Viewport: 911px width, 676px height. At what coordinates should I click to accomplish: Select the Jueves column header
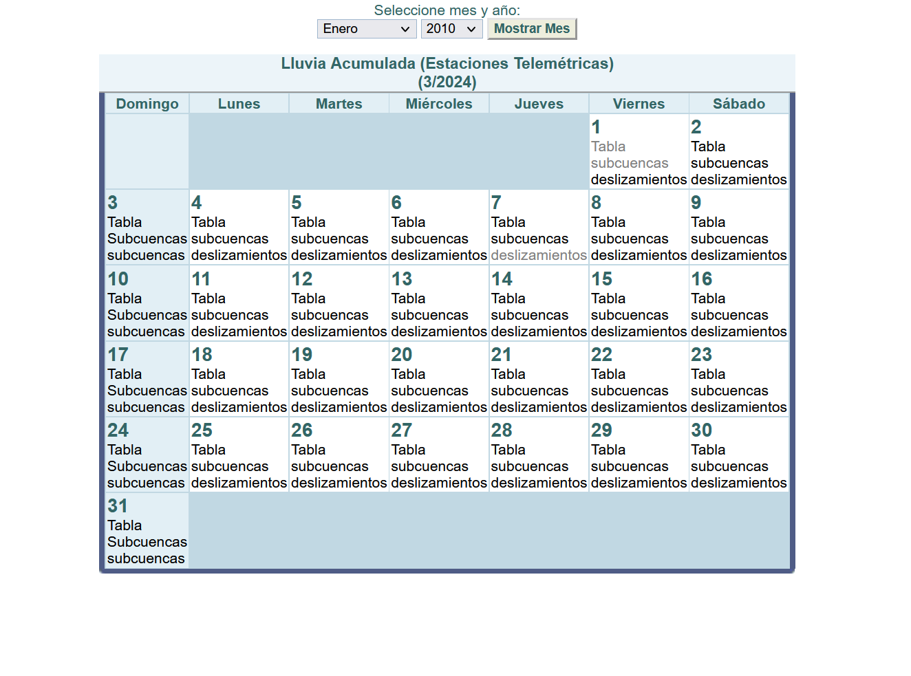point(539,104)
